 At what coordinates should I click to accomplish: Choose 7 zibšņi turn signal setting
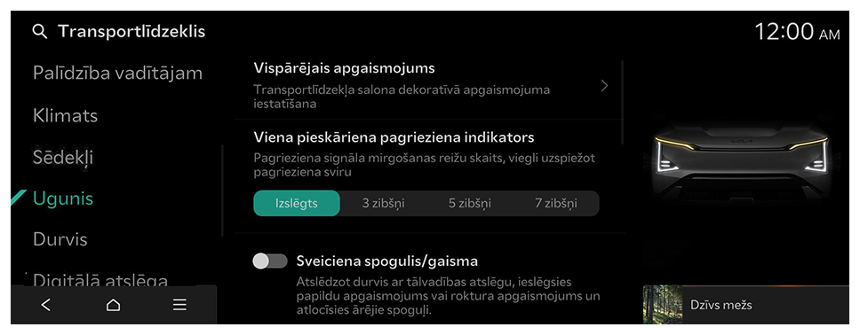click(556, 204)
